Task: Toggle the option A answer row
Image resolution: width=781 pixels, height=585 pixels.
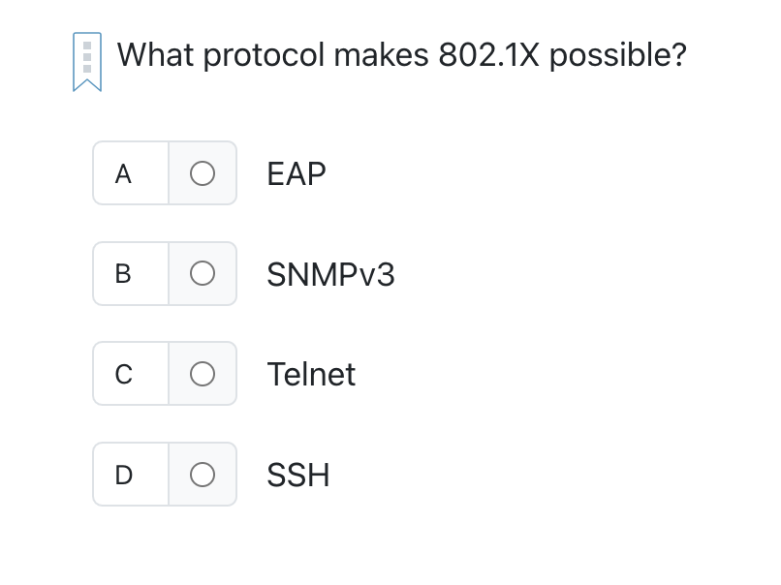Action: [165, 172]
